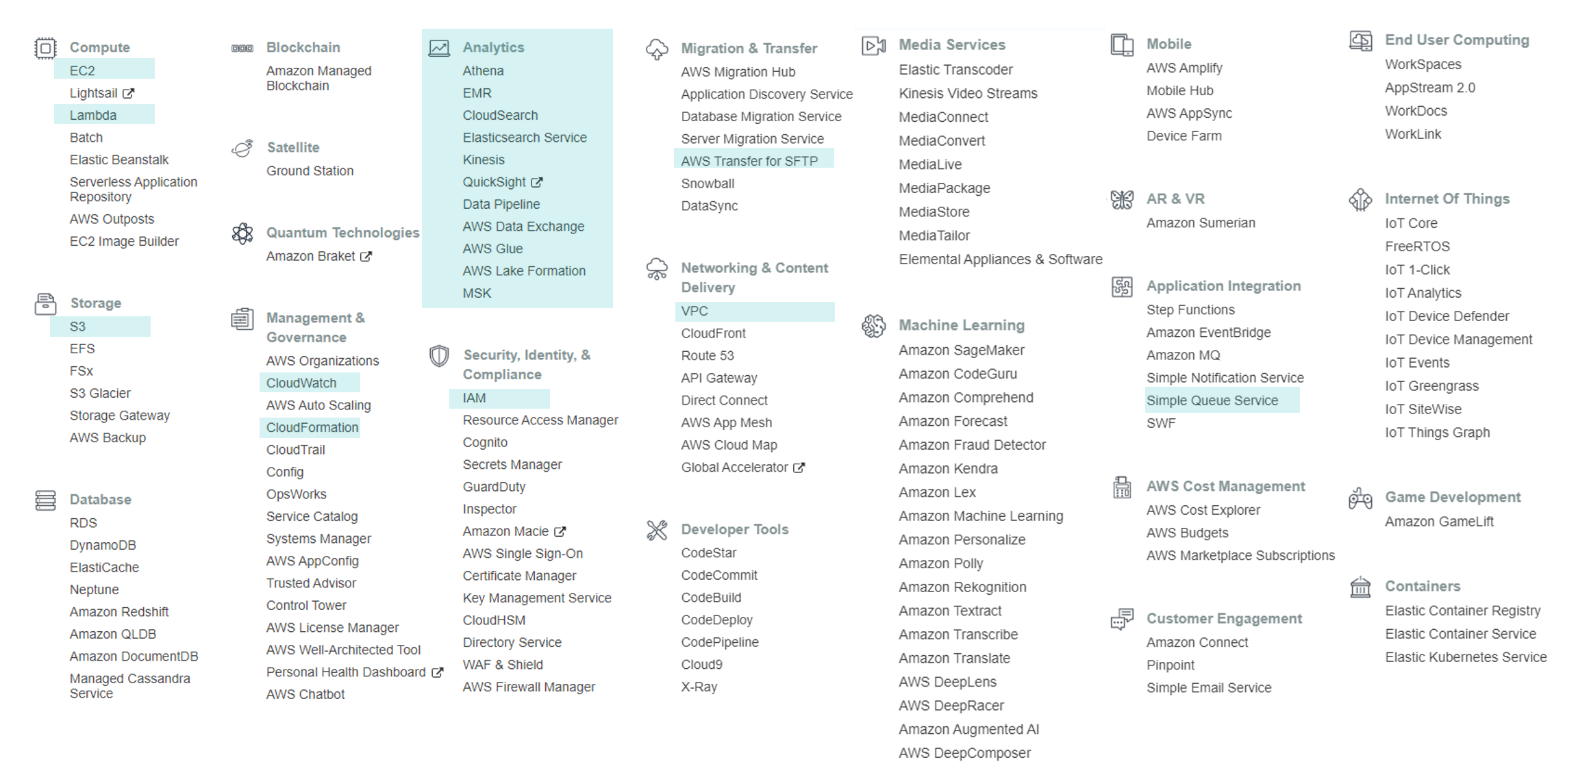Click the Migration & Transfer cloud icon
This screenshot has width=1589, height=777.
657,49
